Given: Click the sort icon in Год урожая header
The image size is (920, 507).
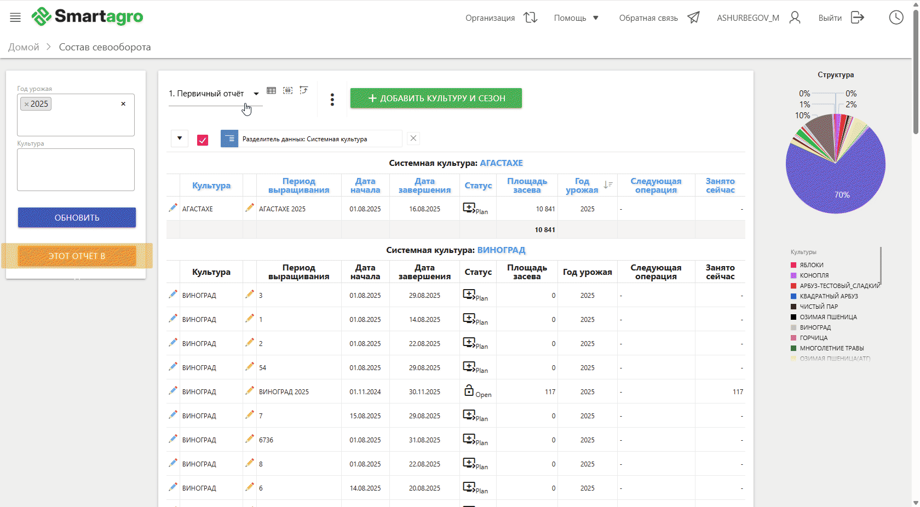Looking at the screenshot, I should (608, 185).
